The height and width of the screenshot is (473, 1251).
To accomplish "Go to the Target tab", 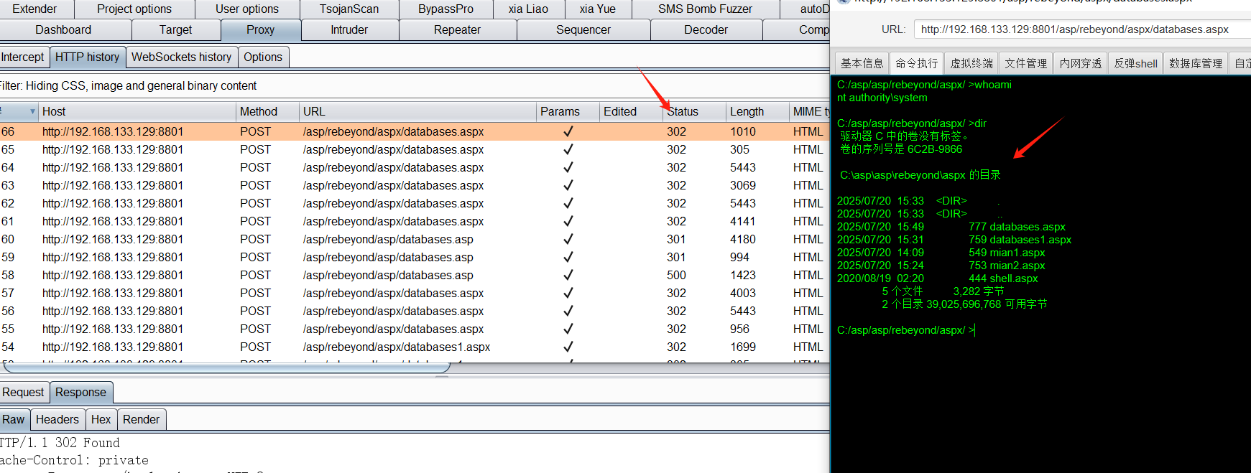I will point(175,29).
